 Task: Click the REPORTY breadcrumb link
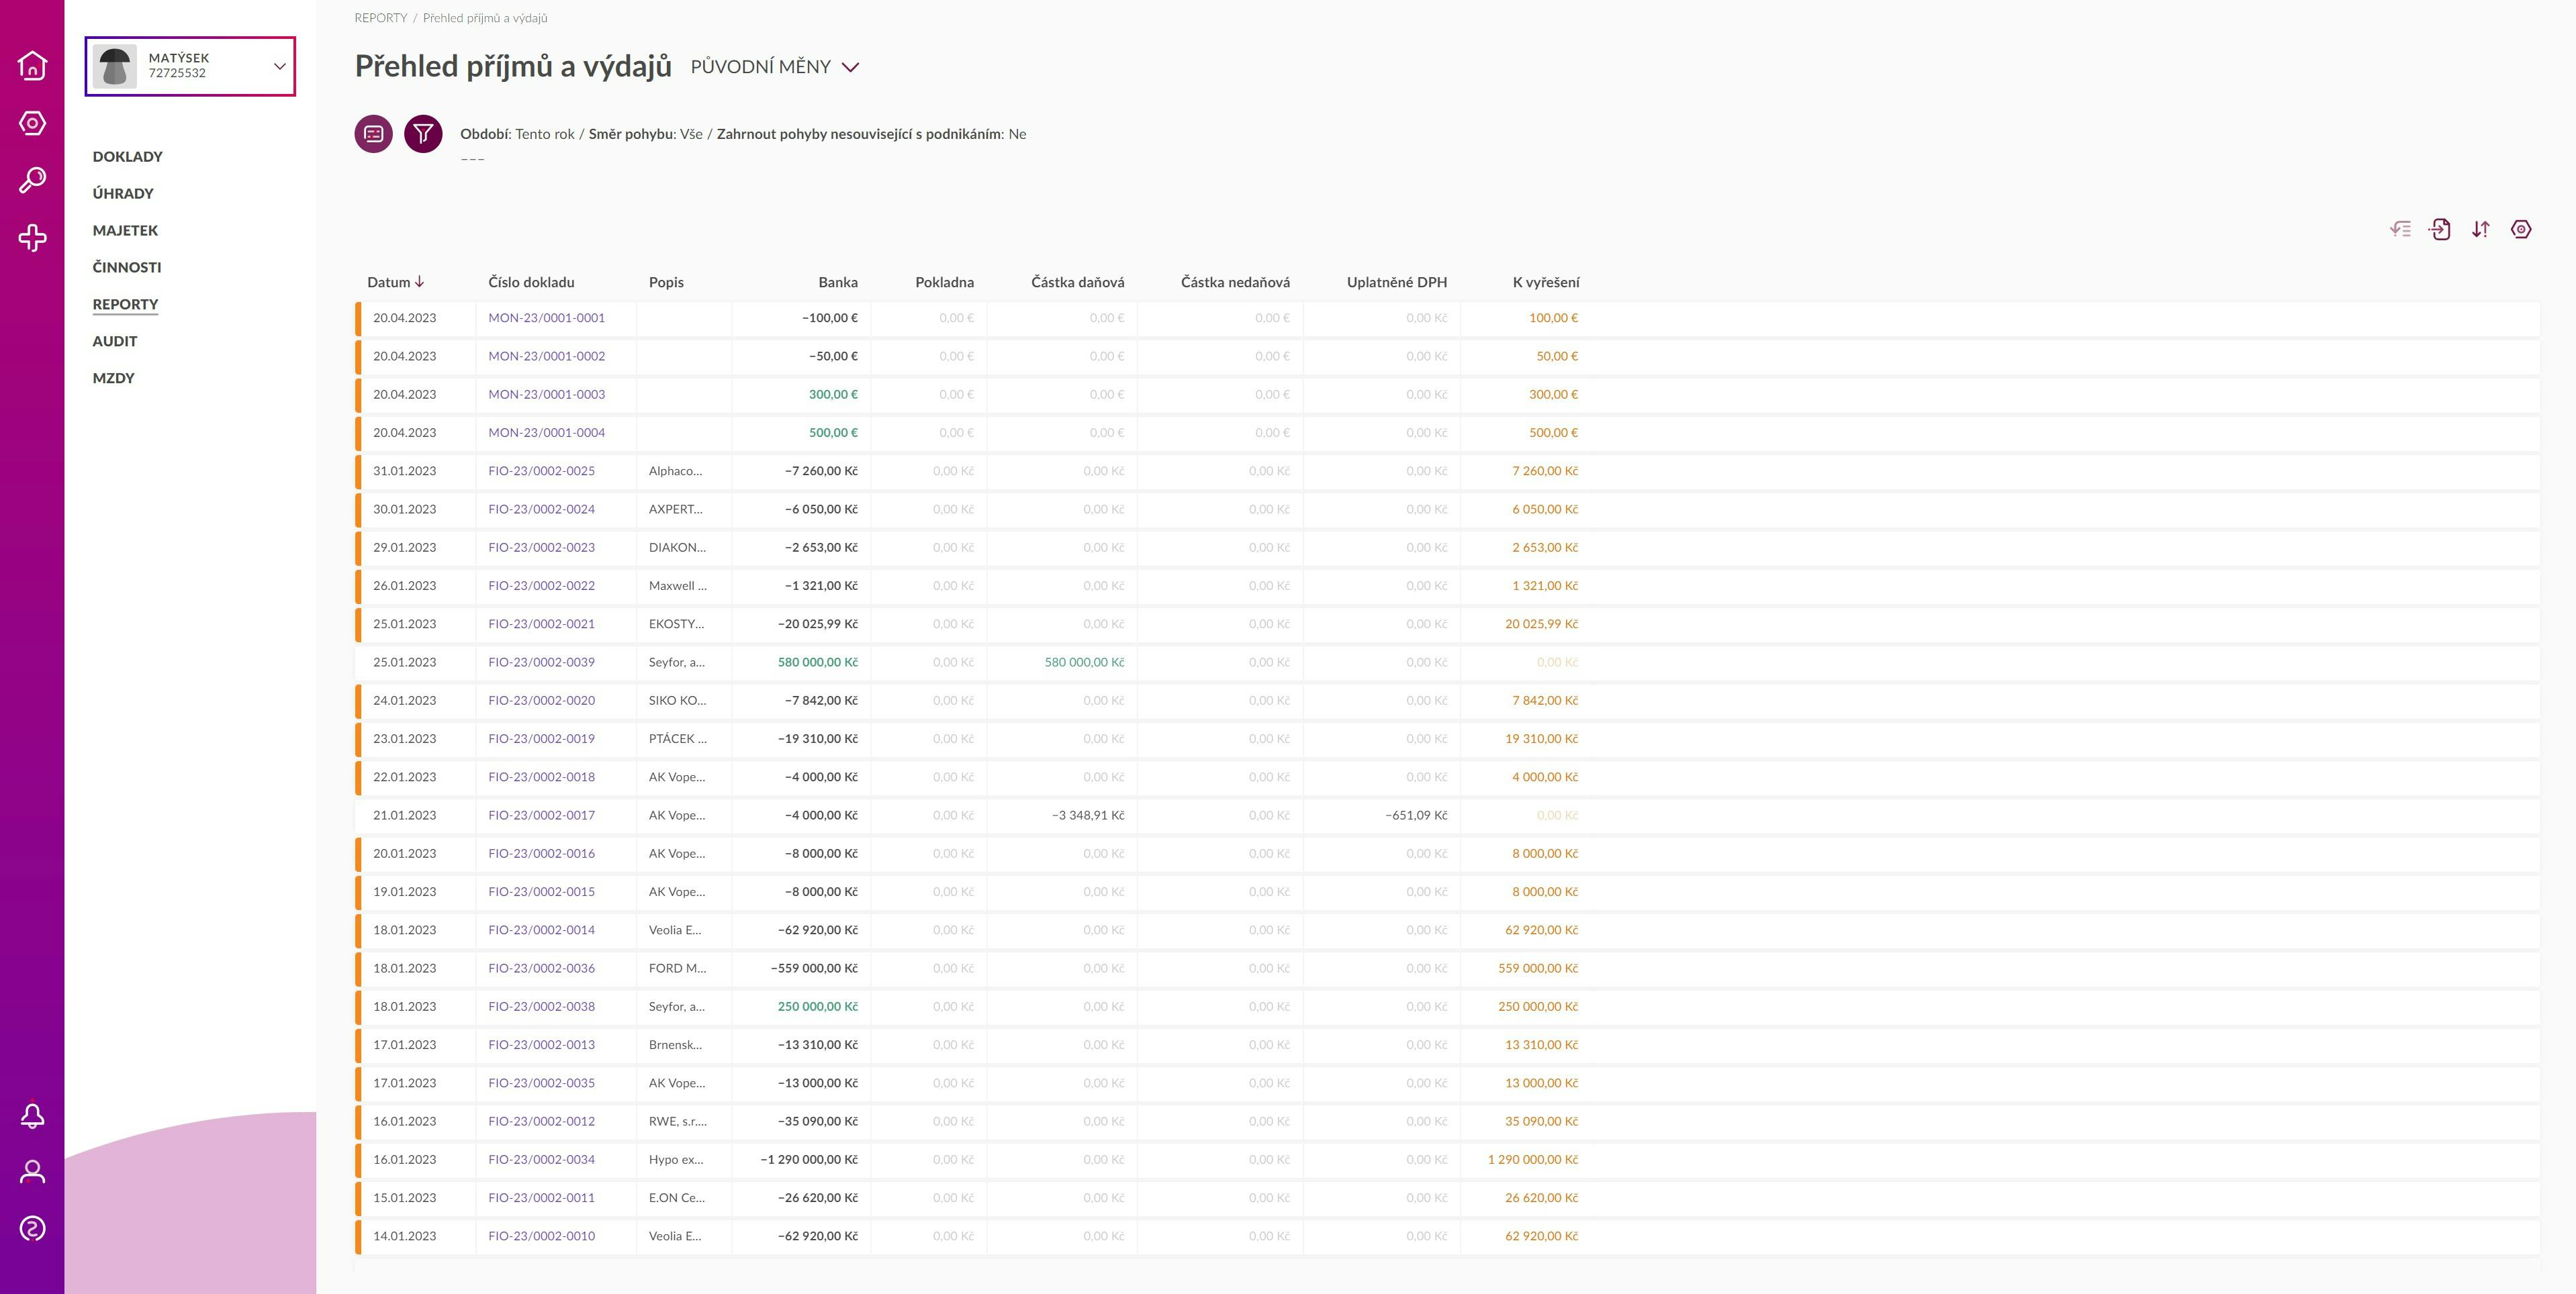point(380,18)
